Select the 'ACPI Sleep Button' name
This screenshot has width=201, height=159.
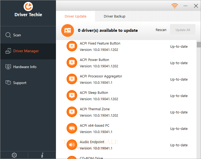pyautogui.click(x=94, y=92)
